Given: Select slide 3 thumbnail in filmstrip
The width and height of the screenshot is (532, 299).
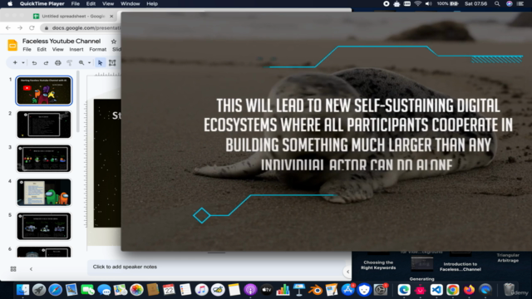Looking at the screenshot, I should point(44,159).
